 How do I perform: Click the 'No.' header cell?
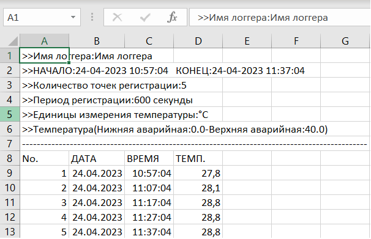click(x=44, y=158)
